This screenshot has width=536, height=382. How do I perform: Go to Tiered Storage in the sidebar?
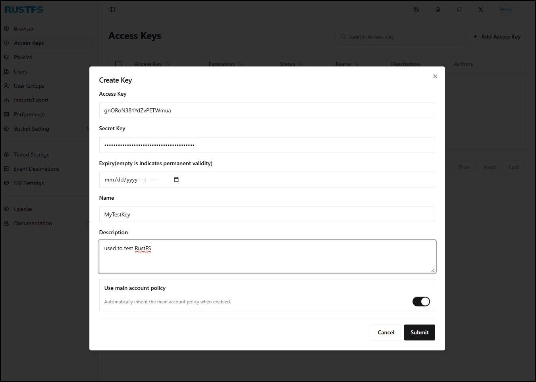tap(32, 154)
